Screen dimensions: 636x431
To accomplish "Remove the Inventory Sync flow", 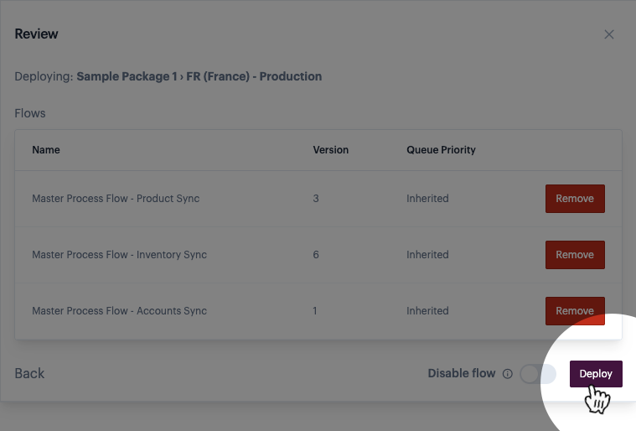I will pos(575,255).
